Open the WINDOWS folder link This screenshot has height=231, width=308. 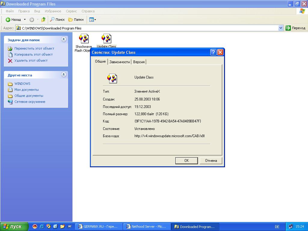[x=22, y=84]
